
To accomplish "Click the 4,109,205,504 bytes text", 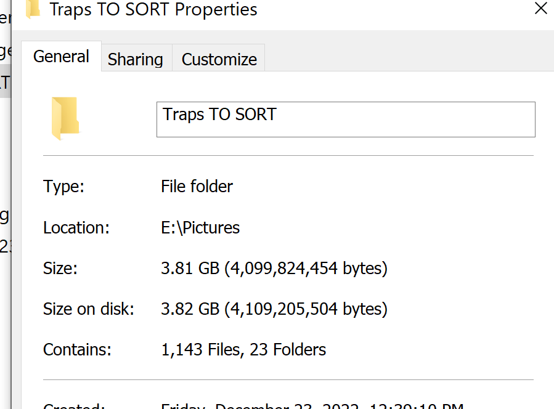I will [305, 309].
